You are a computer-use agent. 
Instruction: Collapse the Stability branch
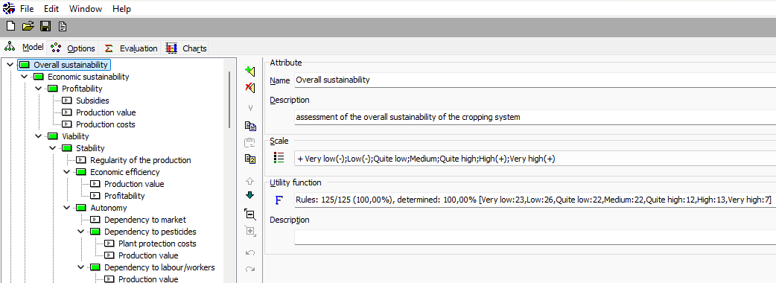tap(52, 148)
